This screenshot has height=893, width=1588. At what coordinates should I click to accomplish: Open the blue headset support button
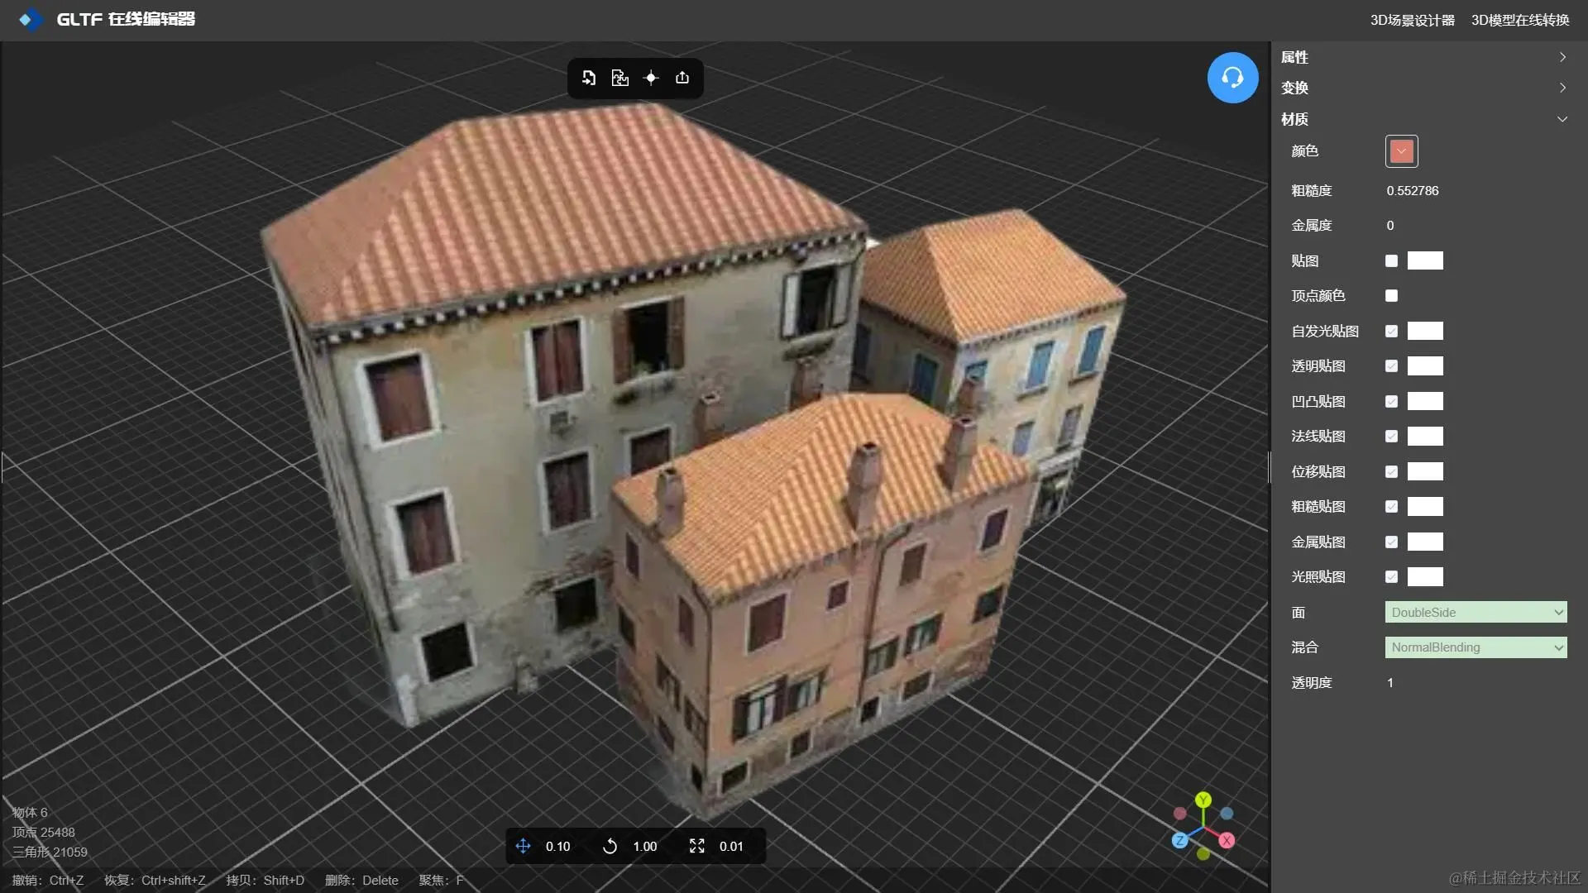pyautogui.click(x=1232, y=78)
